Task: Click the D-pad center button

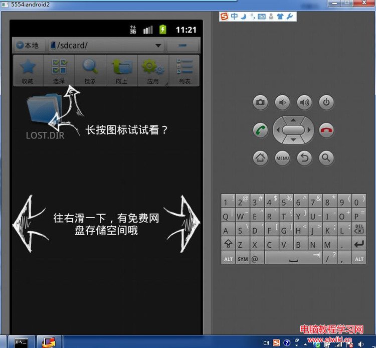Action: click(293, 130)
